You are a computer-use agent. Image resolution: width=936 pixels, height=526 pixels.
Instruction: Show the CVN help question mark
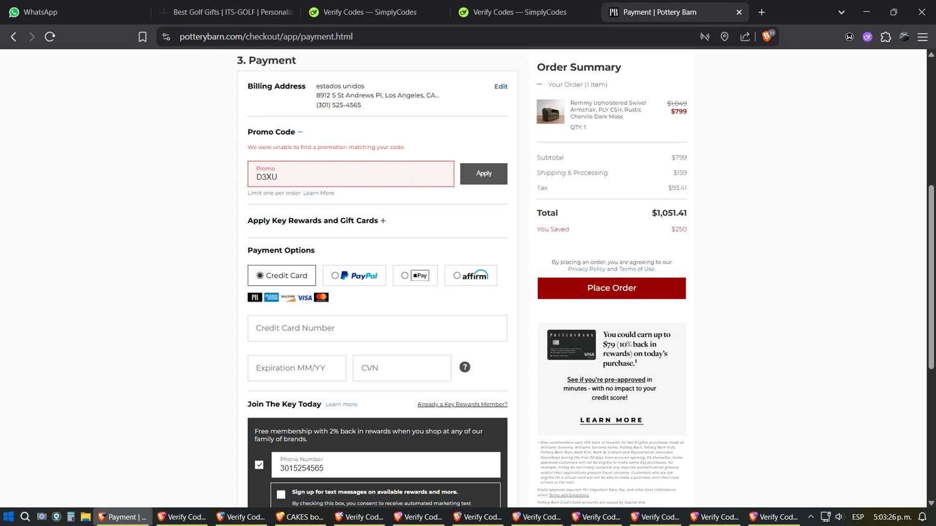[x=465, y=367]
